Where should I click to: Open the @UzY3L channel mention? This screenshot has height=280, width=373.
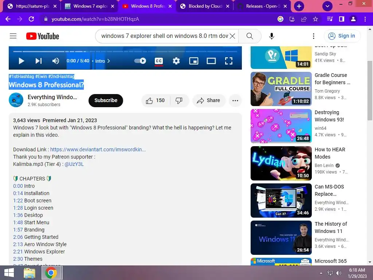point(74,164)
